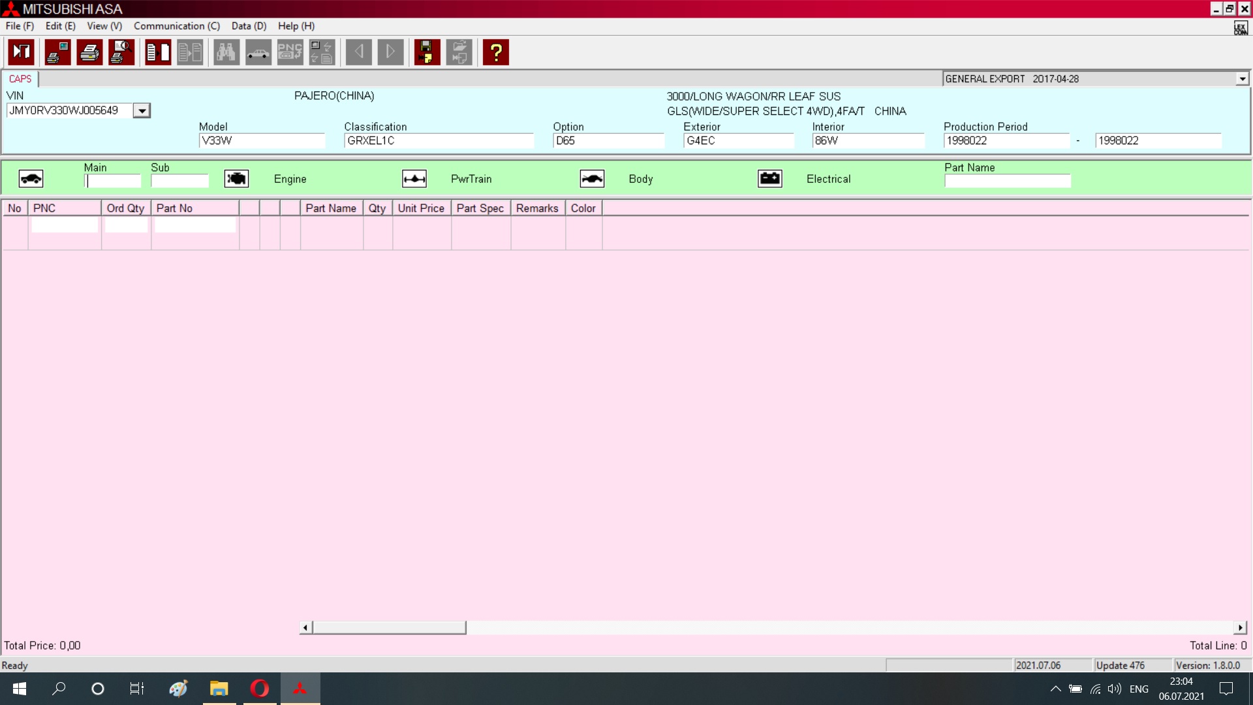Expand the VIN dropdown arrow
This screenshot has width=1253, height=705.
[x=142, y=111]
